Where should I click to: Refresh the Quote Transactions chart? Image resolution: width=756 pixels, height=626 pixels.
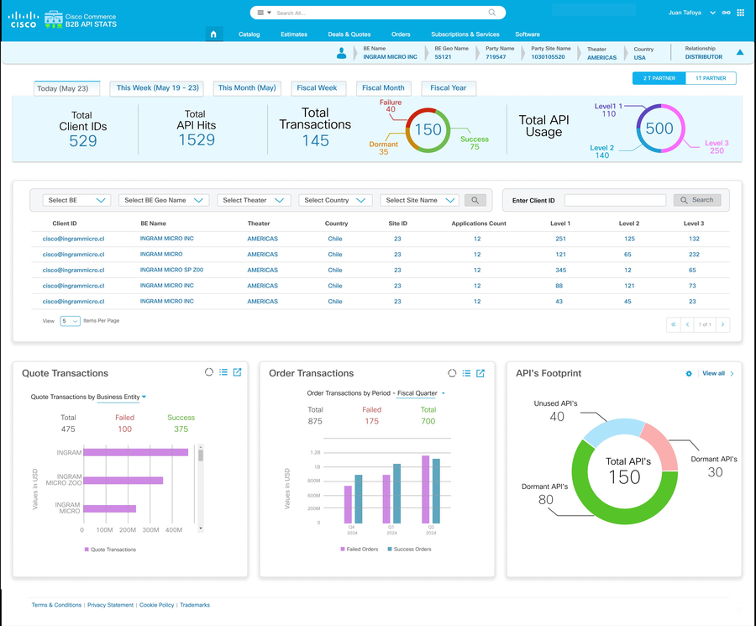pyautogui.click(x=209, y=372)
